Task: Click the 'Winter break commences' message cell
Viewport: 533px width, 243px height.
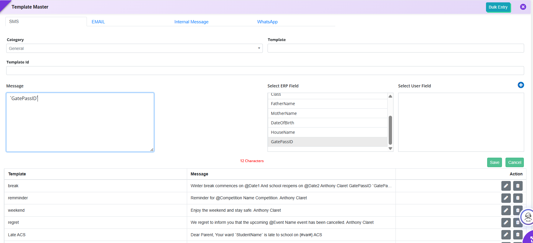Action: click(x=291, y=186)
